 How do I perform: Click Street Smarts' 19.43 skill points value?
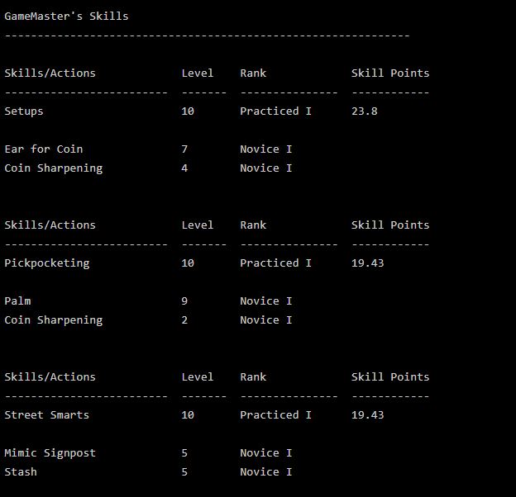tap(368, 415)
